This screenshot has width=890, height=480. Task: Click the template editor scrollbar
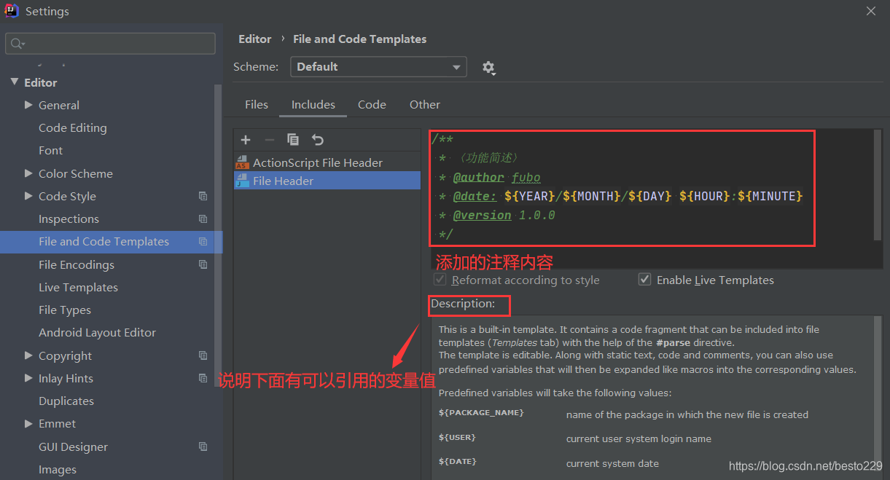878,186
